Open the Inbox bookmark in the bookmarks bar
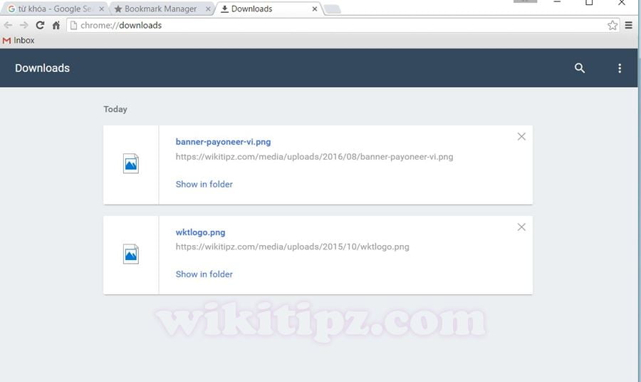 click(x=19, y=41)
